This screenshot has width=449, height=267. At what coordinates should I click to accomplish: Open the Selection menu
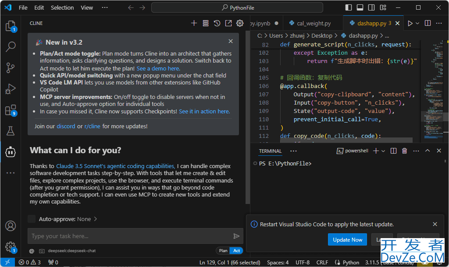point(62,8)
